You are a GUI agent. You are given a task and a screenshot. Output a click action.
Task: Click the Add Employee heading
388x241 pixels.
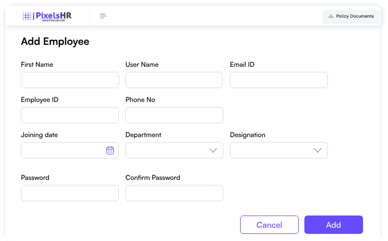click(x=55, y=42)
